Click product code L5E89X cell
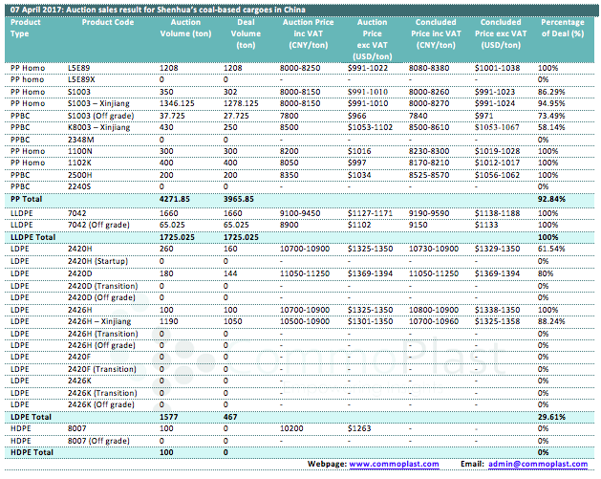The image size is (601, 479). 83,77
